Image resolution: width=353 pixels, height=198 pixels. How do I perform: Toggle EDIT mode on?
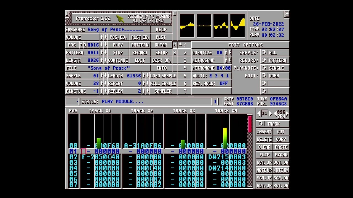(x=140, y=61)
